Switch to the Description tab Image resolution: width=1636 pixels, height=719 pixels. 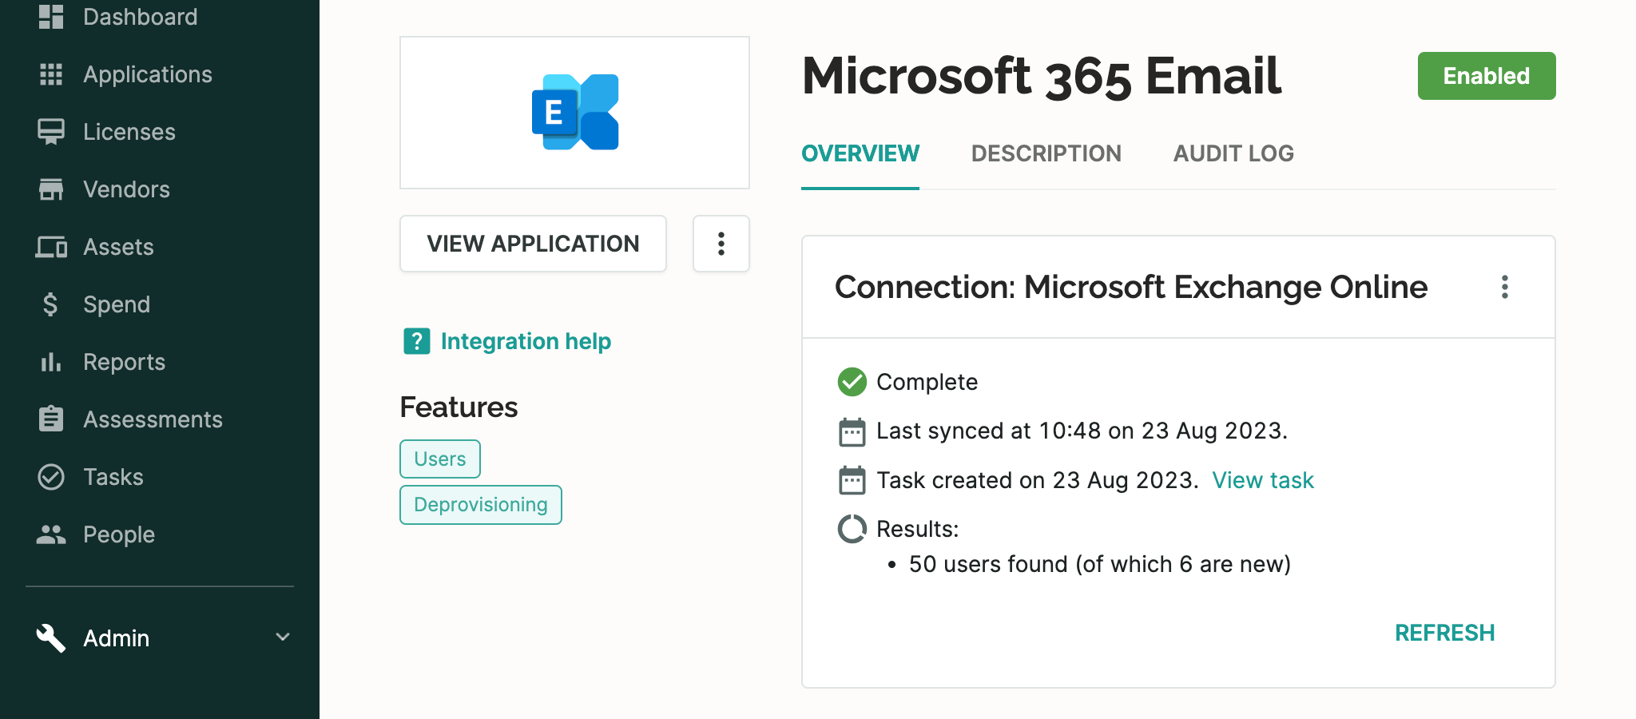pyautogui.click(x=1046, y=153)
